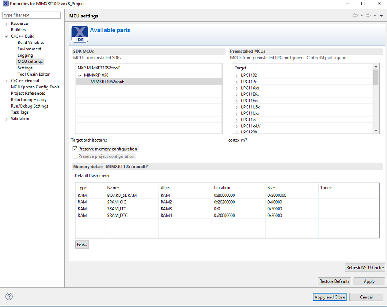Expand the C/C++ General tree node
Viewport: 387px width, 307px height.
(x=7, y=81)
